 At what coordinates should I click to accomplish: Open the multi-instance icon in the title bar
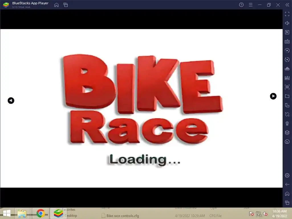coord(66,5)
